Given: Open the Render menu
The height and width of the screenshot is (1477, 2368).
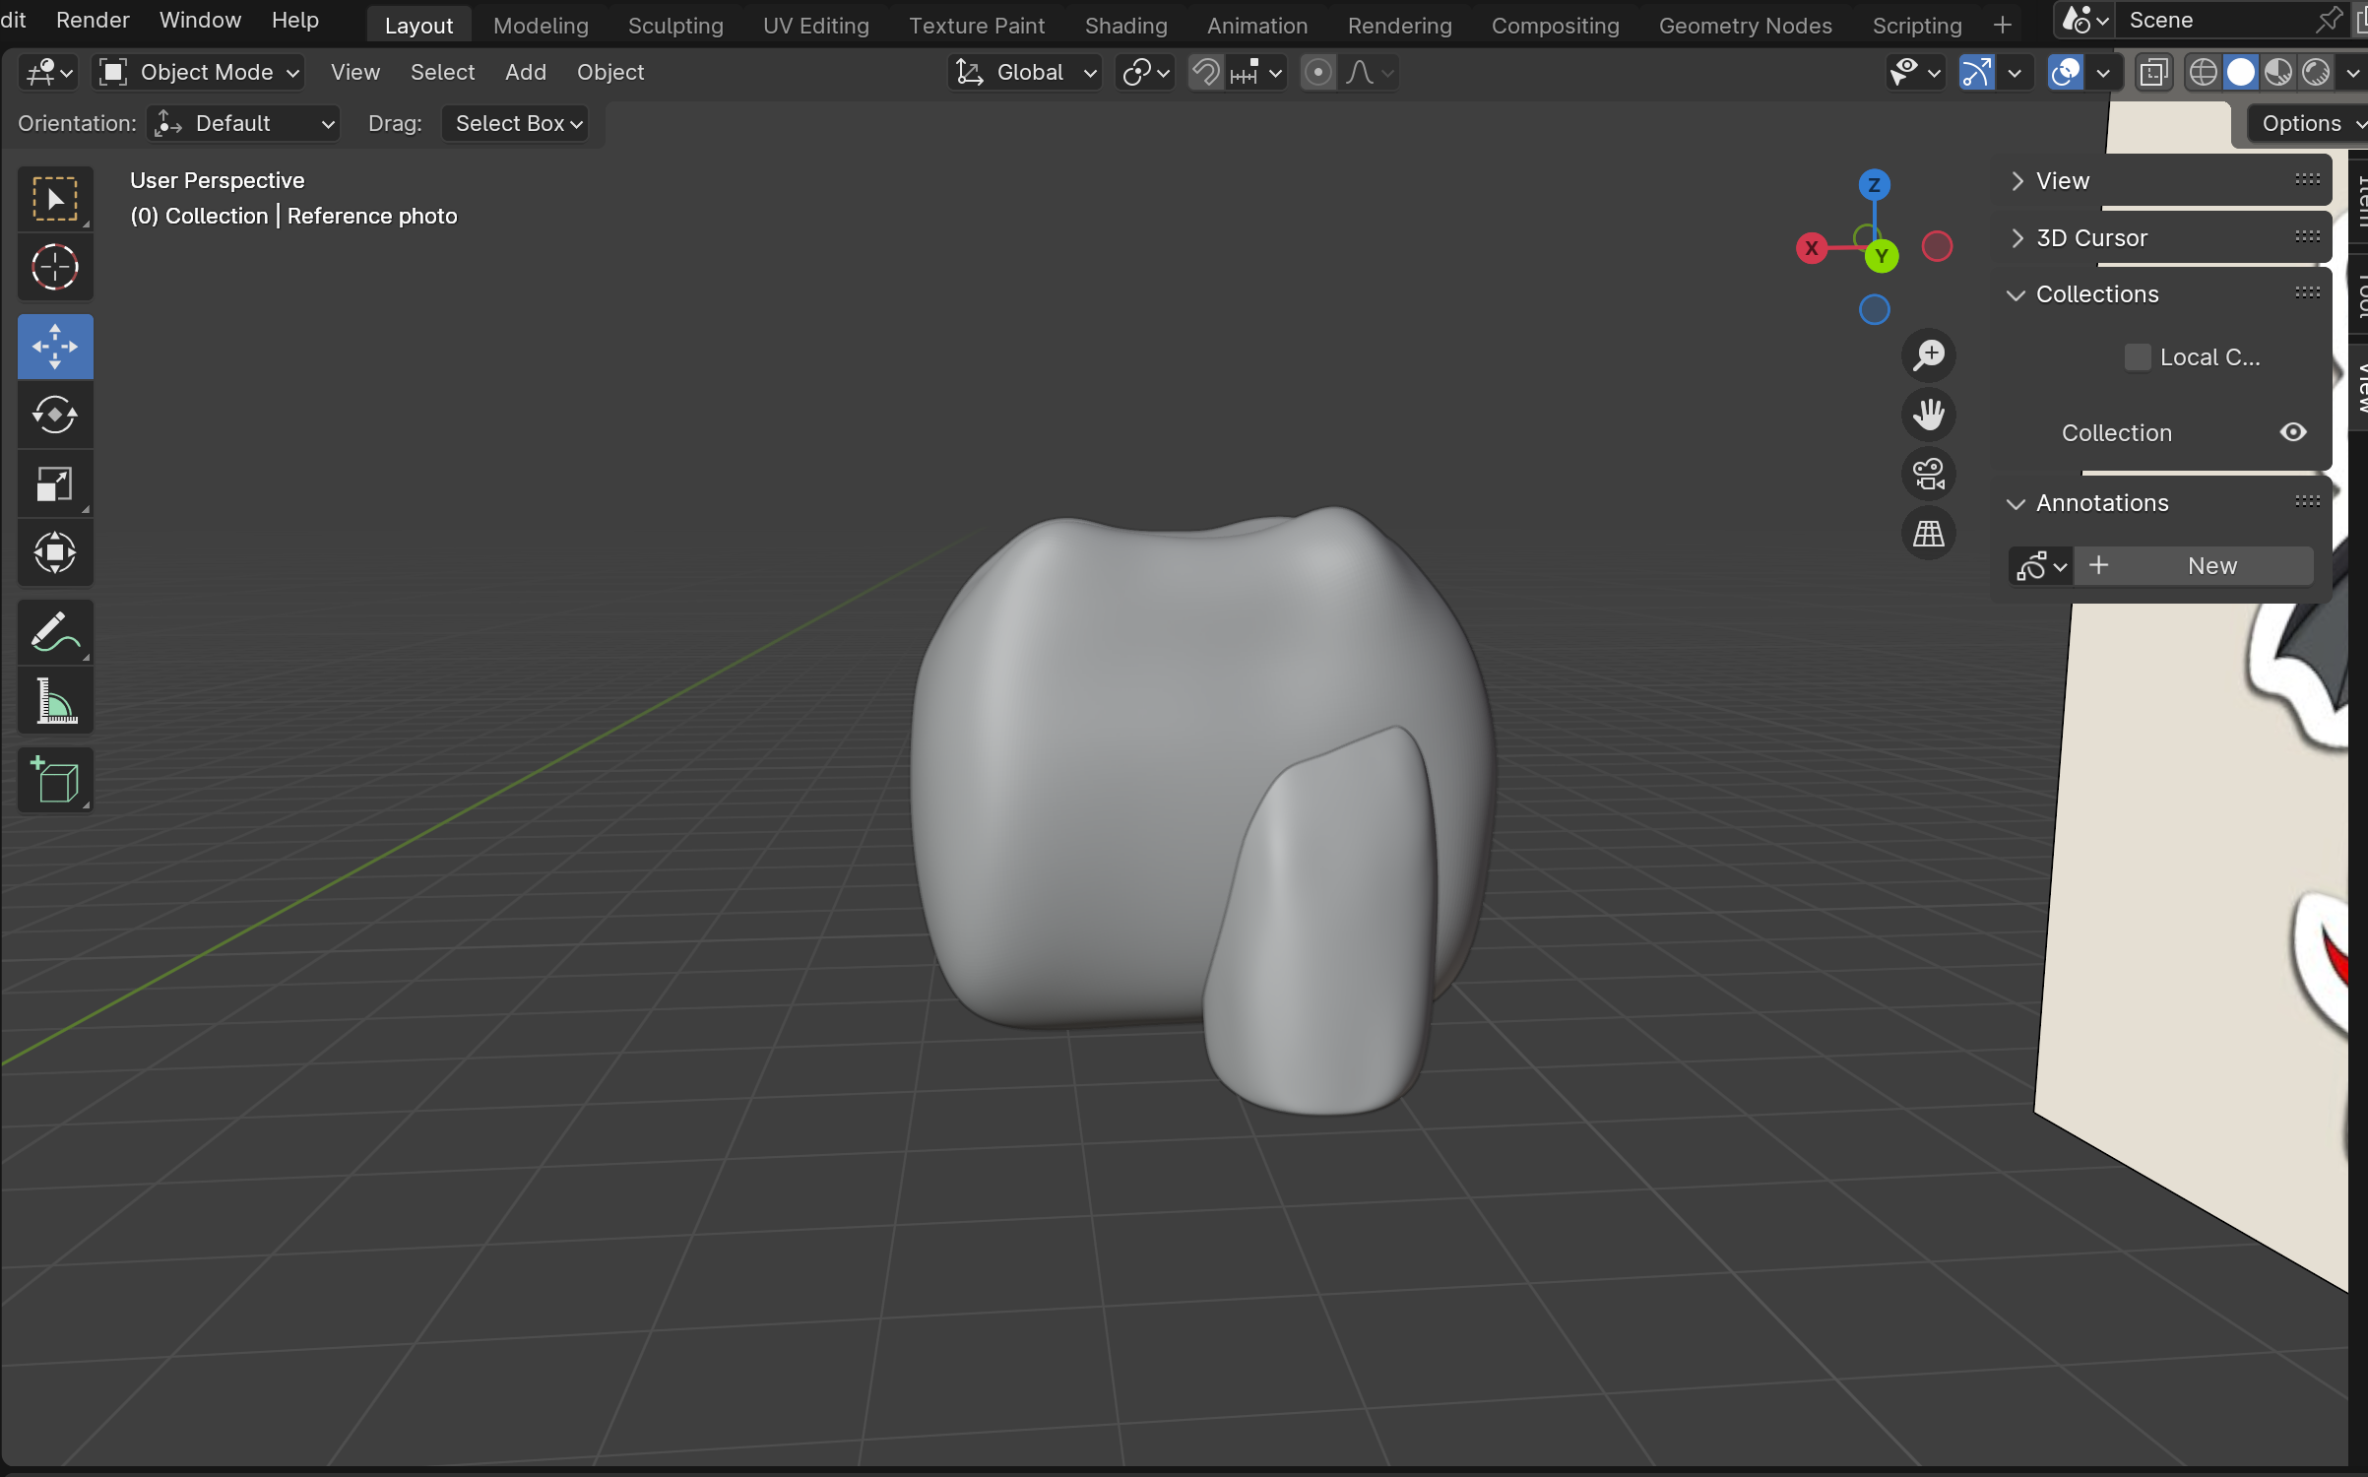Looking at the screenshot, I should (93, 20).
